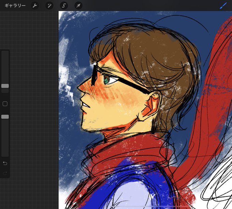Open the Actions wrench menu

(x=35, y=5)
